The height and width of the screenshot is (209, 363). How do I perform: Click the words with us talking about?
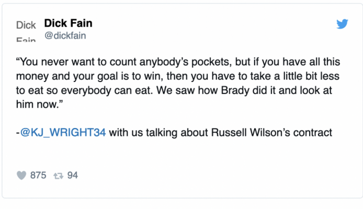click(x=158, y=133)
